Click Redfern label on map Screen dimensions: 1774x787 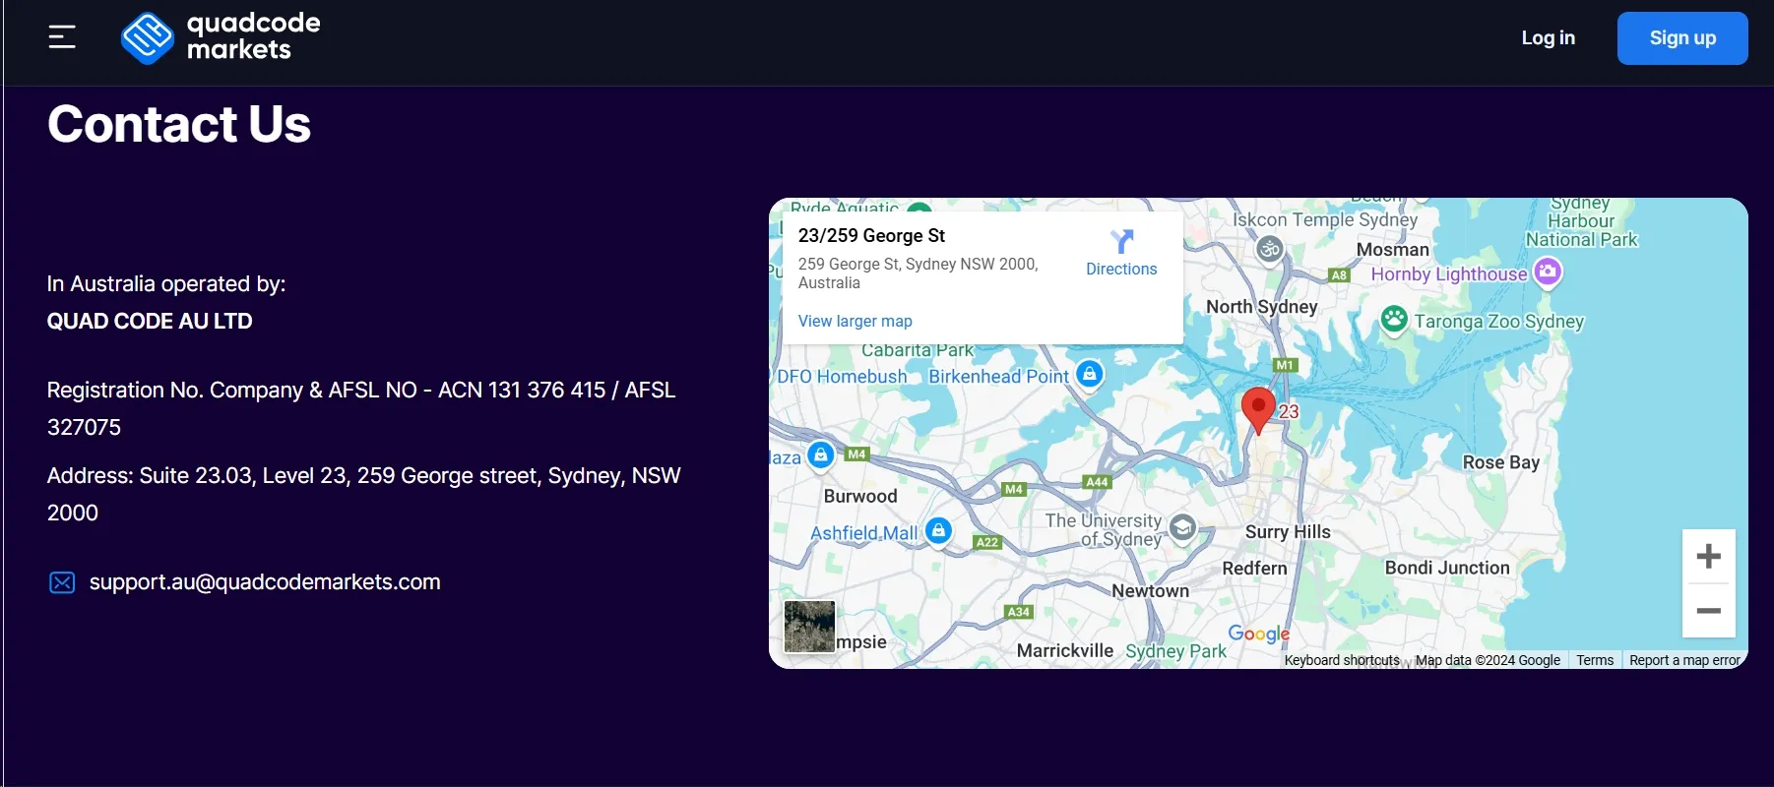[x=1254, y=569]
